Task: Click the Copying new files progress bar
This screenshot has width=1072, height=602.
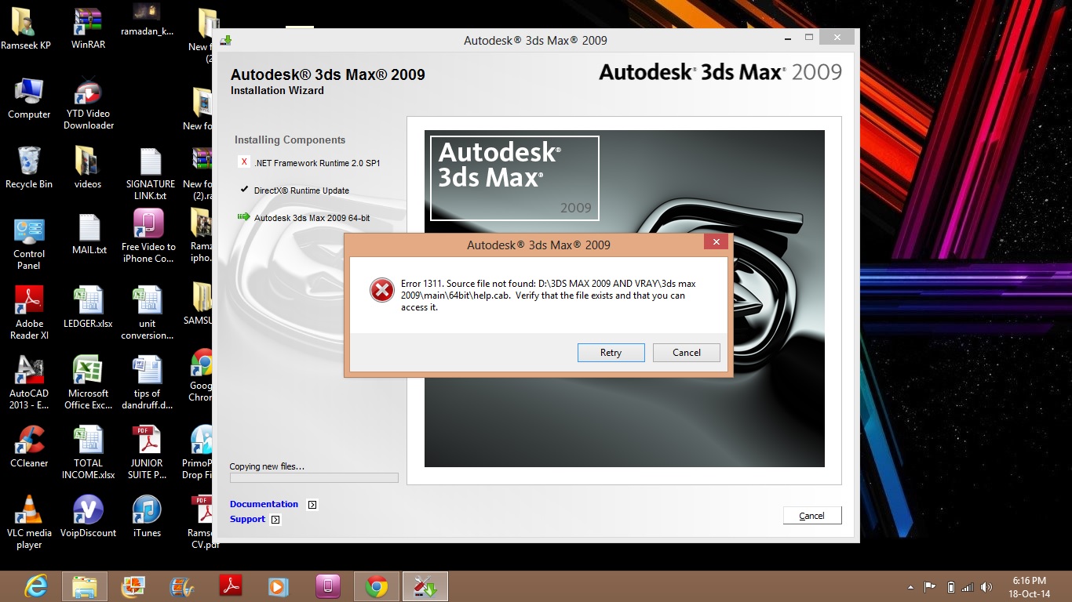Action: (x=314, y=477)
